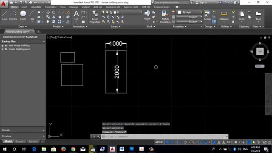Select the Line drawing tool
This screenshot has height=153, width=272.
click(x=5, y=15)
